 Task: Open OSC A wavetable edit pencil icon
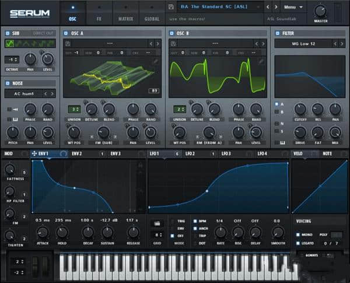pyautogui.click(x=156, y=60)
